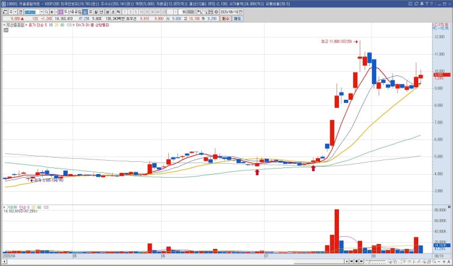This screenshot has width=453, height=266.
Task: Click the indicator add icon left of save
Action: (205, 12)
